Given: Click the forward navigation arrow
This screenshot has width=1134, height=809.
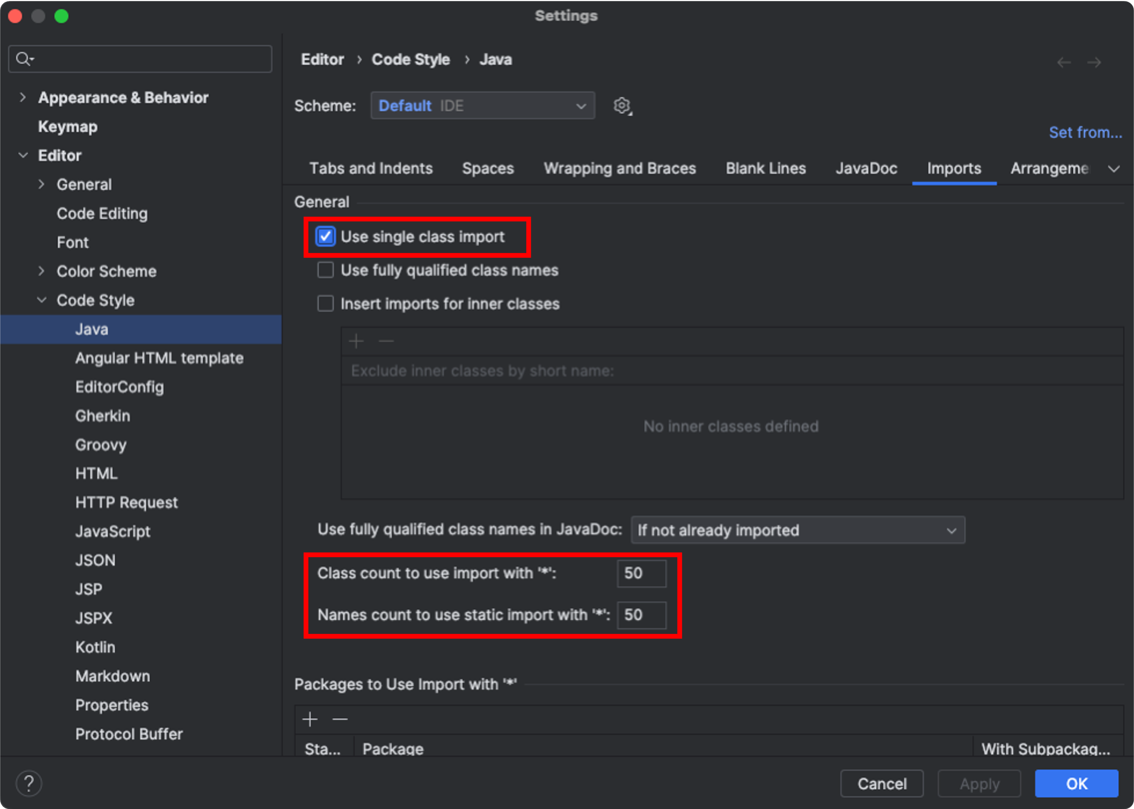Looking at the screenshot, I should pyautogui.click(x=1094, y=62).
